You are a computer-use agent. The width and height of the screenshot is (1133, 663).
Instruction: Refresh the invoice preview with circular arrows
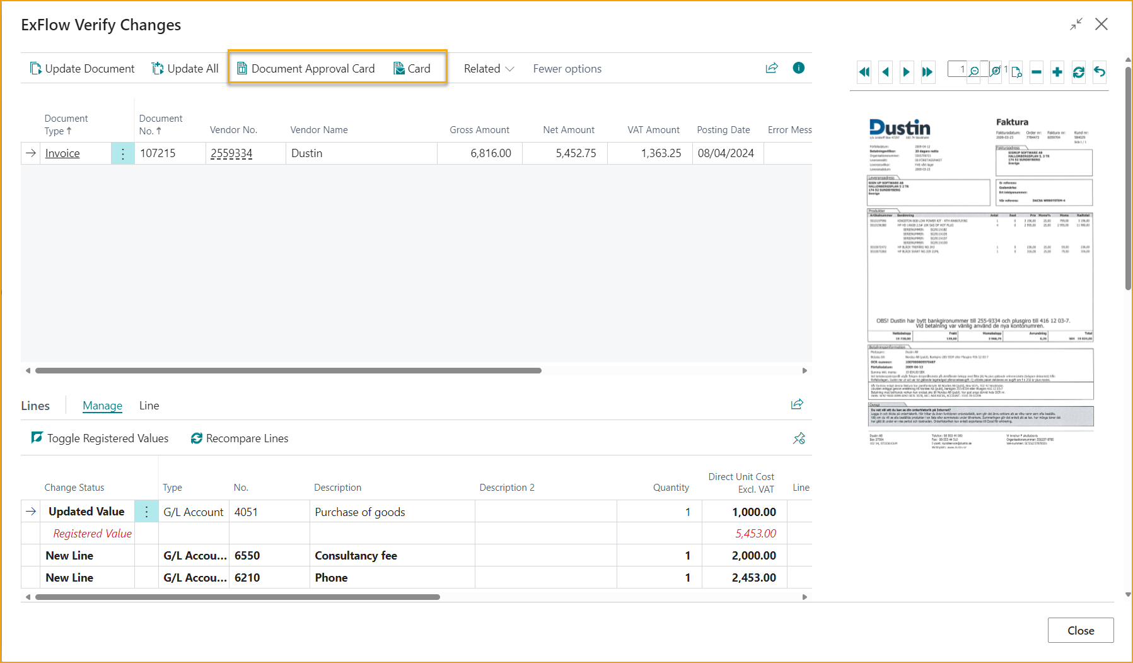1079,72
